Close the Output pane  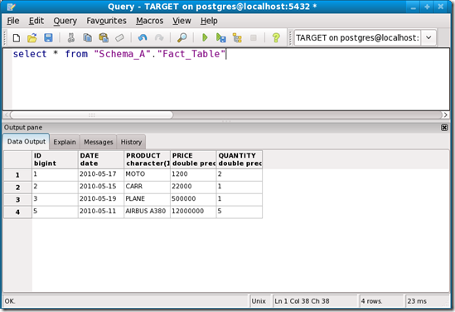coord(444,128)
